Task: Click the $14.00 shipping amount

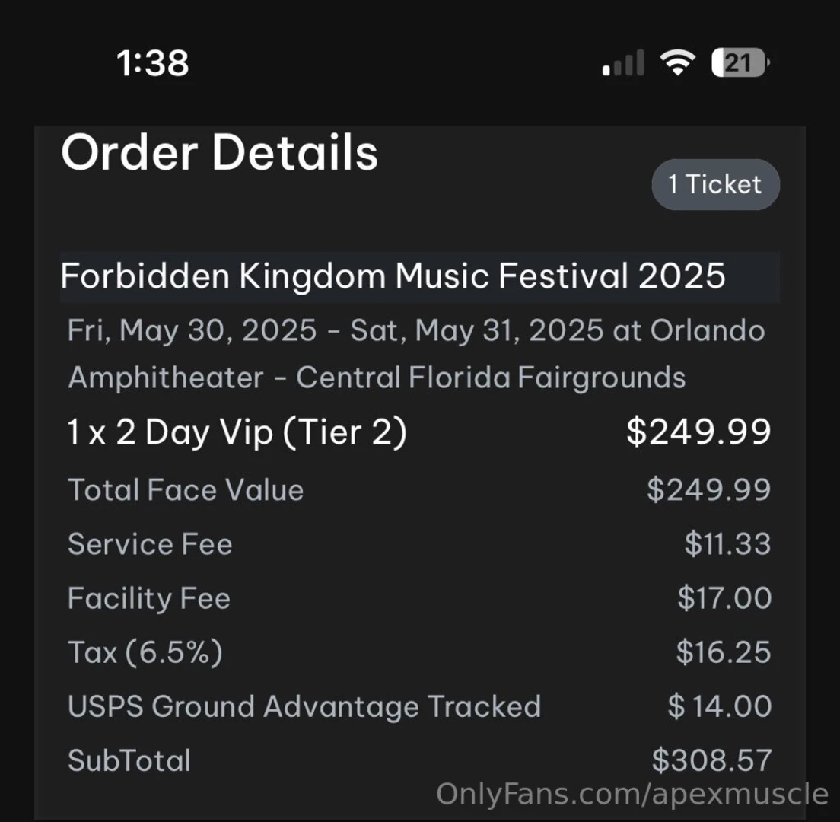Action: point(720,706)
